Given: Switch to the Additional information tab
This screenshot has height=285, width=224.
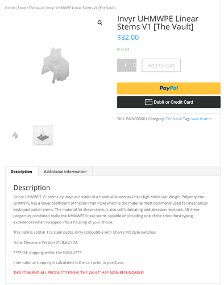Looking at the screenshot, I should 65,172.
